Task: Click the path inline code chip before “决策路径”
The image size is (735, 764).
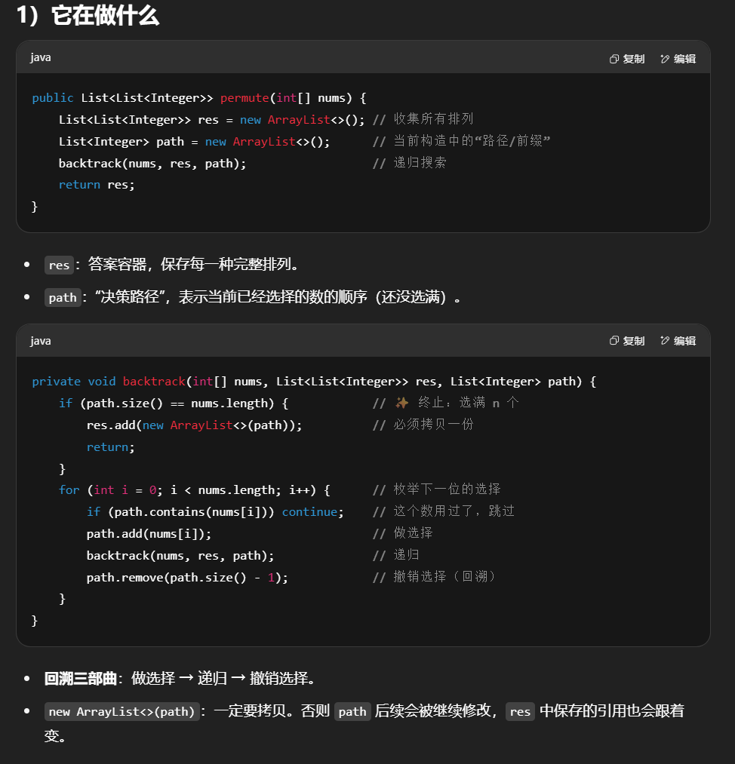Action: (62, 297)
